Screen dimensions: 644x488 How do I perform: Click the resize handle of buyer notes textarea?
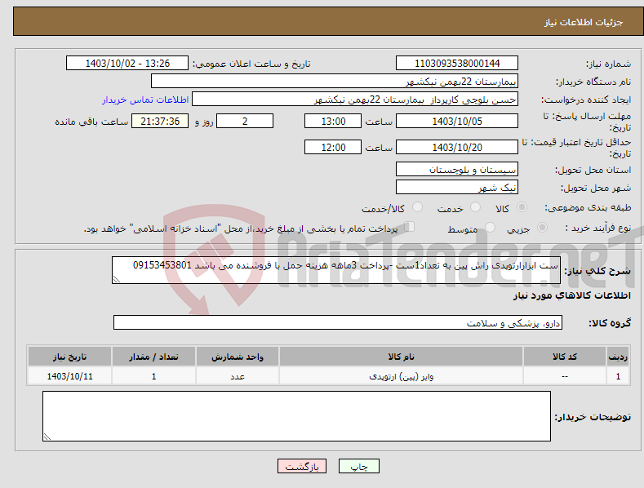tap(47, 437)
